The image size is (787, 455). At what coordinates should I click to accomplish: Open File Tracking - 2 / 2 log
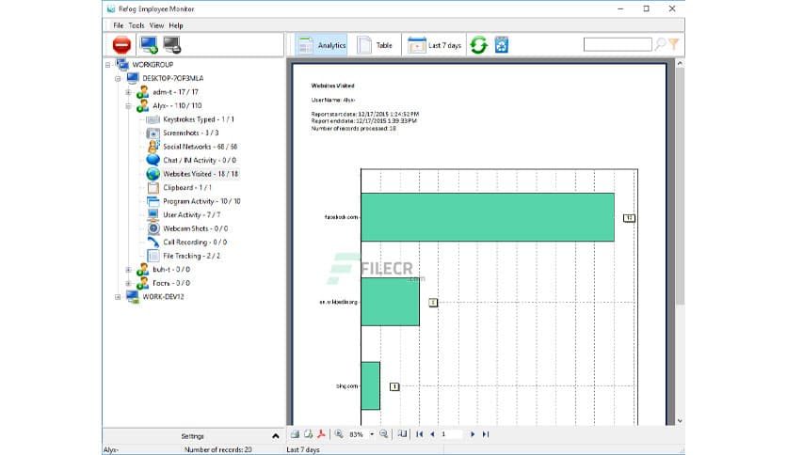[191, 256]
